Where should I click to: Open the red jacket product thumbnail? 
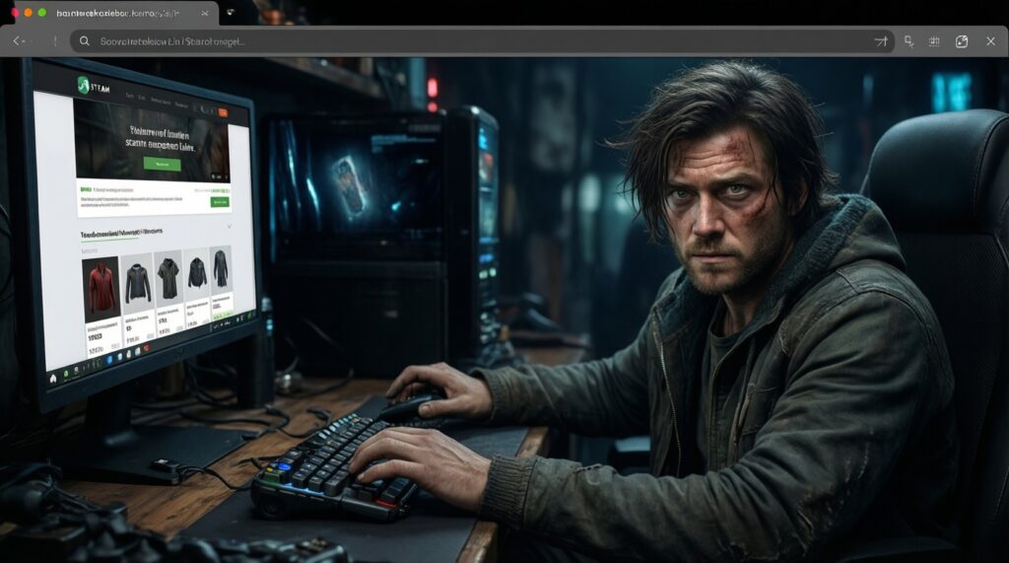pyautogui.click(x=101, y=289)
